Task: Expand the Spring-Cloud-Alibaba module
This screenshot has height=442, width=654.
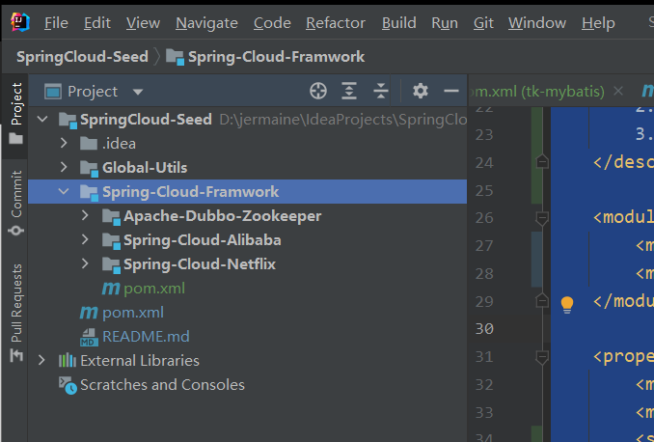Action: click(x=85, y=240)
